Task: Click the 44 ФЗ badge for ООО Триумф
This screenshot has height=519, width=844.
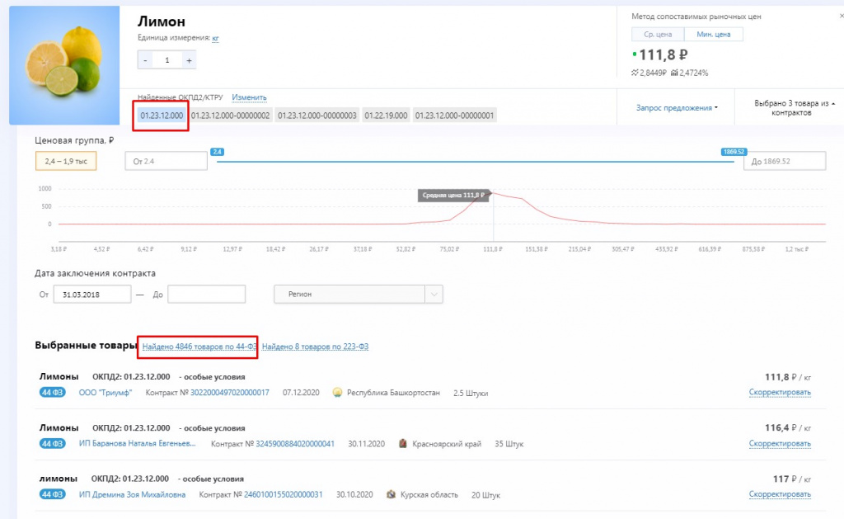Action: pyautogui.click(x=53, y=393)
